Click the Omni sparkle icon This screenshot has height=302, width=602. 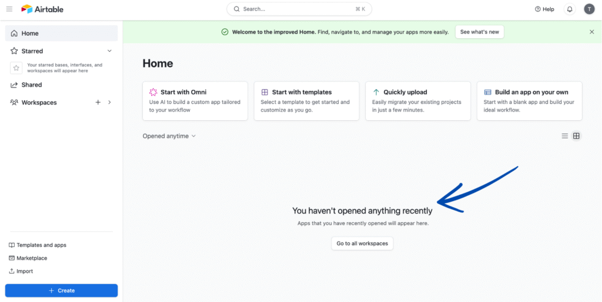(x=153, y=92)
